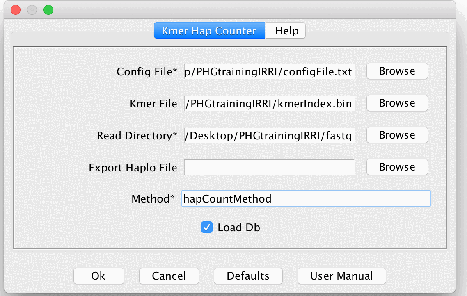Open the Help tab
The height and width of the screenshot is (296, 467).
285,30
